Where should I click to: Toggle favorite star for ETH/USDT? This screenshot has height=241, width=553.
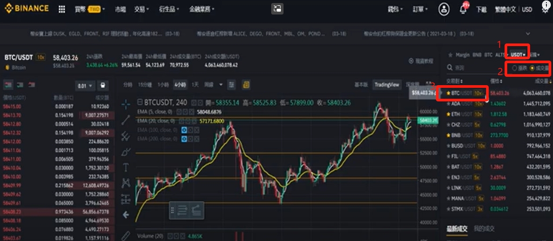448,114
